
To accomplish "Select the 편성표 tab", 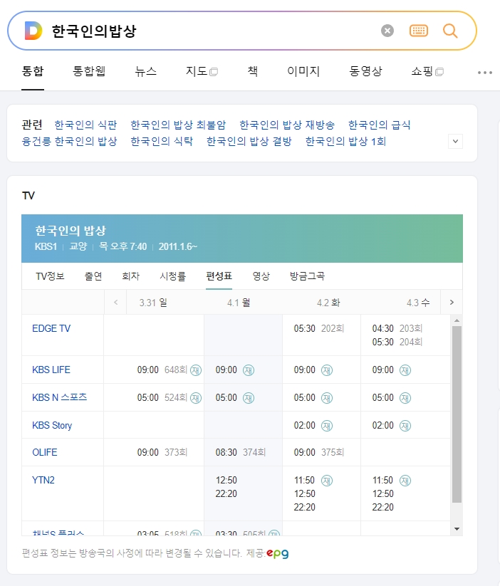I will (x=219, y=276).
